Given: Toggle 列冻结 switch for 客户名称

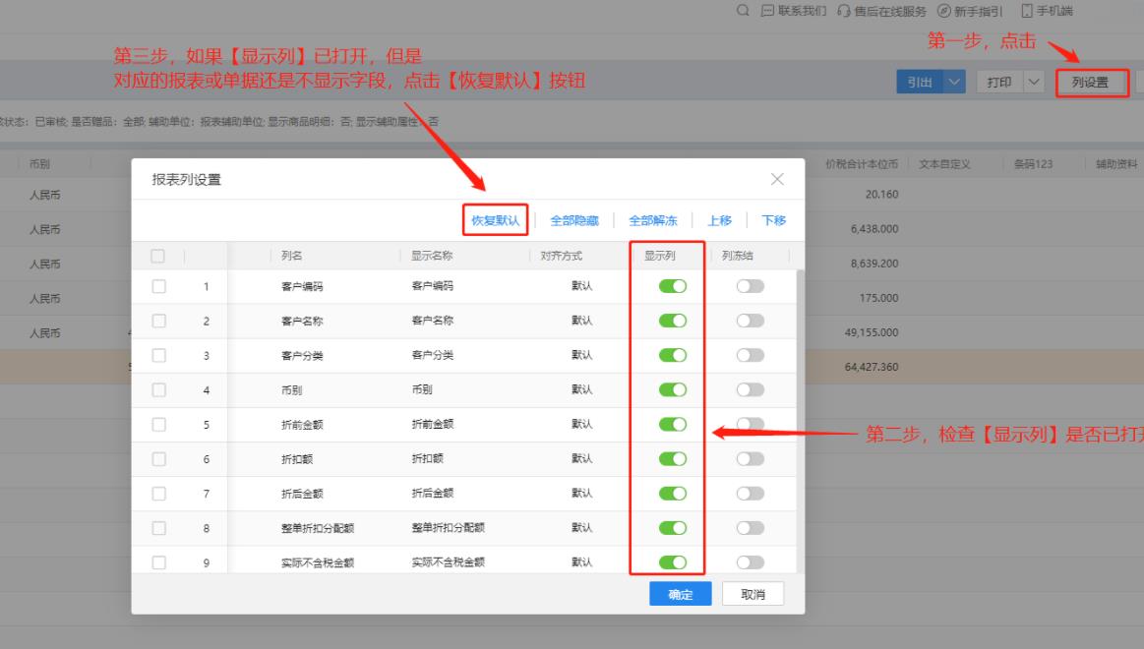Looking at the screenshot, I should pyautogui.click(x=750, y=321).
